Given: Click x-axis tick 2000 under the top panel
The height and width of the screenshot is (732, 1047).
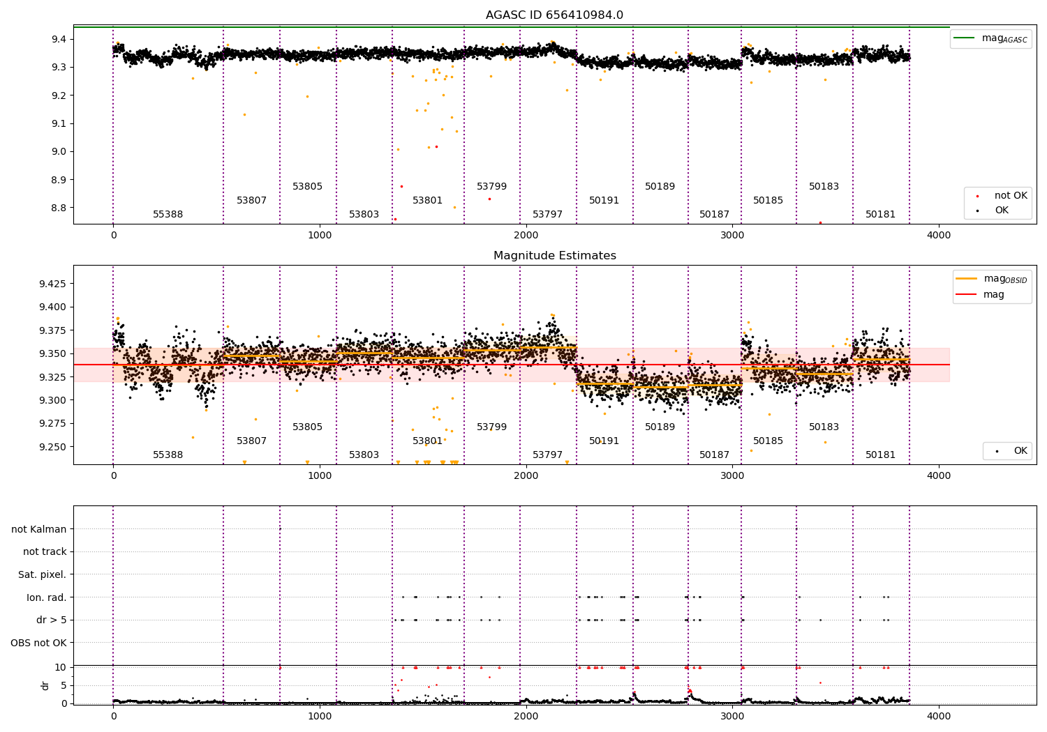Looking at the screenshot, I should click(526, 235).
